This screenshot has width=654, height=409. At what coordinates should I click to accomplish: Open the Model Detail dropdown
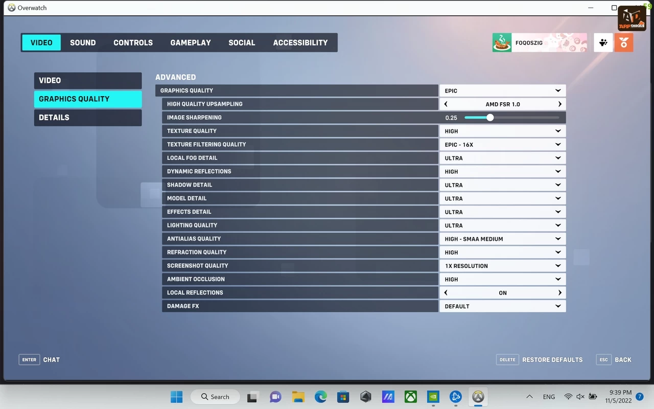coord(503,198)
